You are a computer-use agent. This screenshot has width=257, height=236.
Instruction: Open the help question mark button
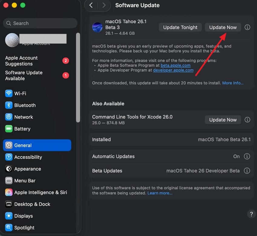point(251,214)
